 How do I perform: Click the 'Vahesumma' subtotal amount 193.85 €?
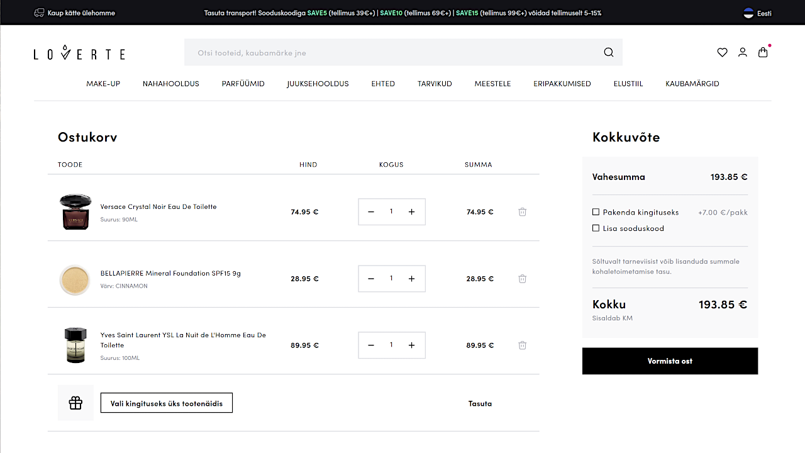point(729,177)
